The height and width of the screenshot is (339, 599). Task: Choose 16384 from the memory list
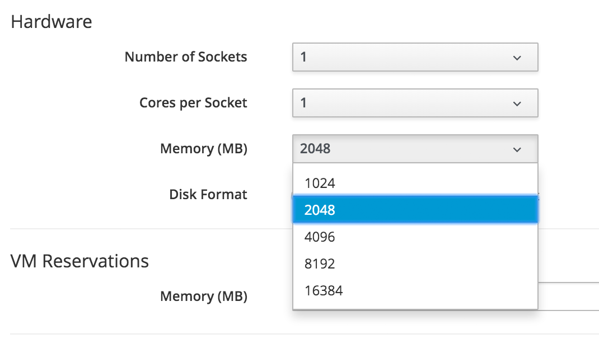324,290
